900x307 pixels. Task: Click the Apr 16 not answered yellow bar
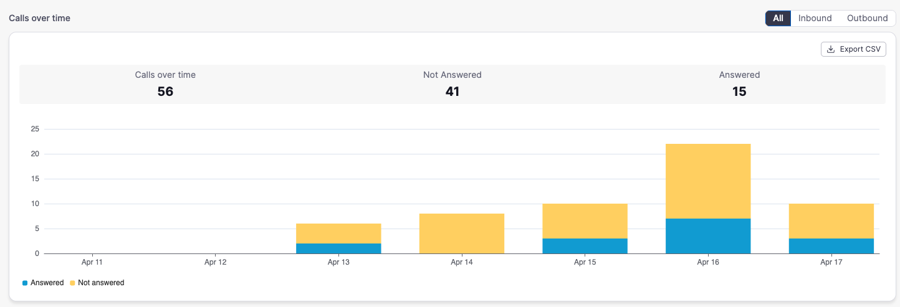pos(708,181)
